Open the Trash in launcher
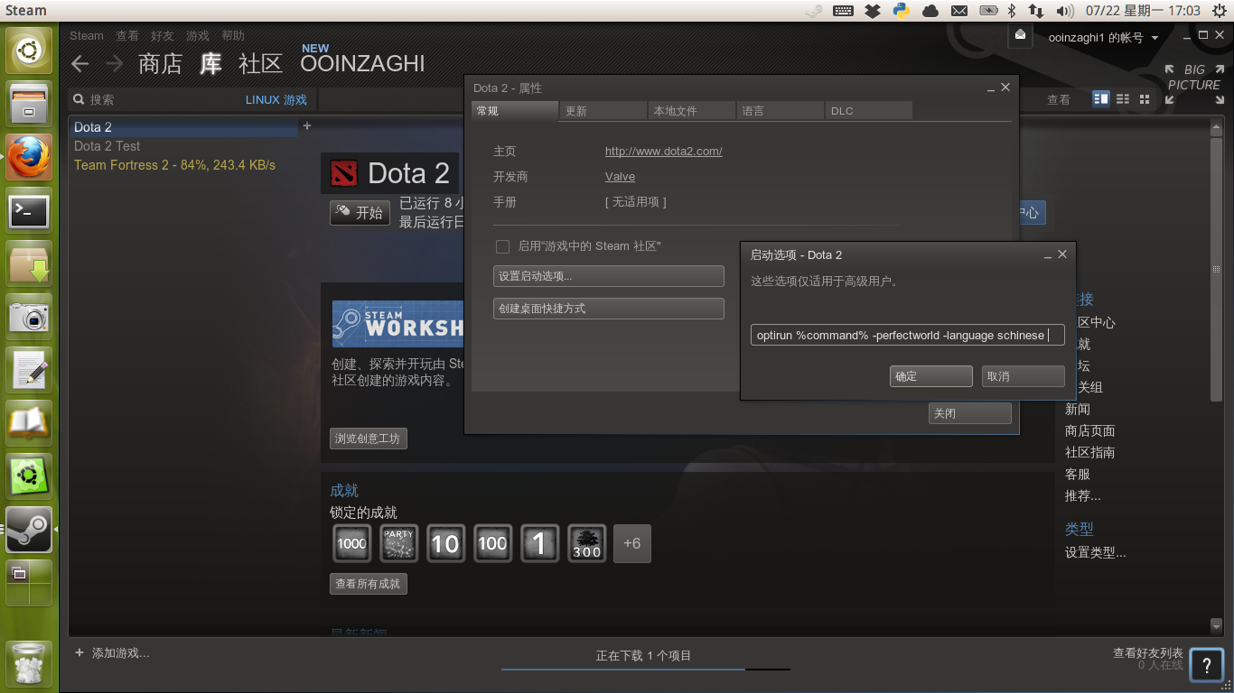Viewport: 1234px width, 693px height. coord(29,663)
